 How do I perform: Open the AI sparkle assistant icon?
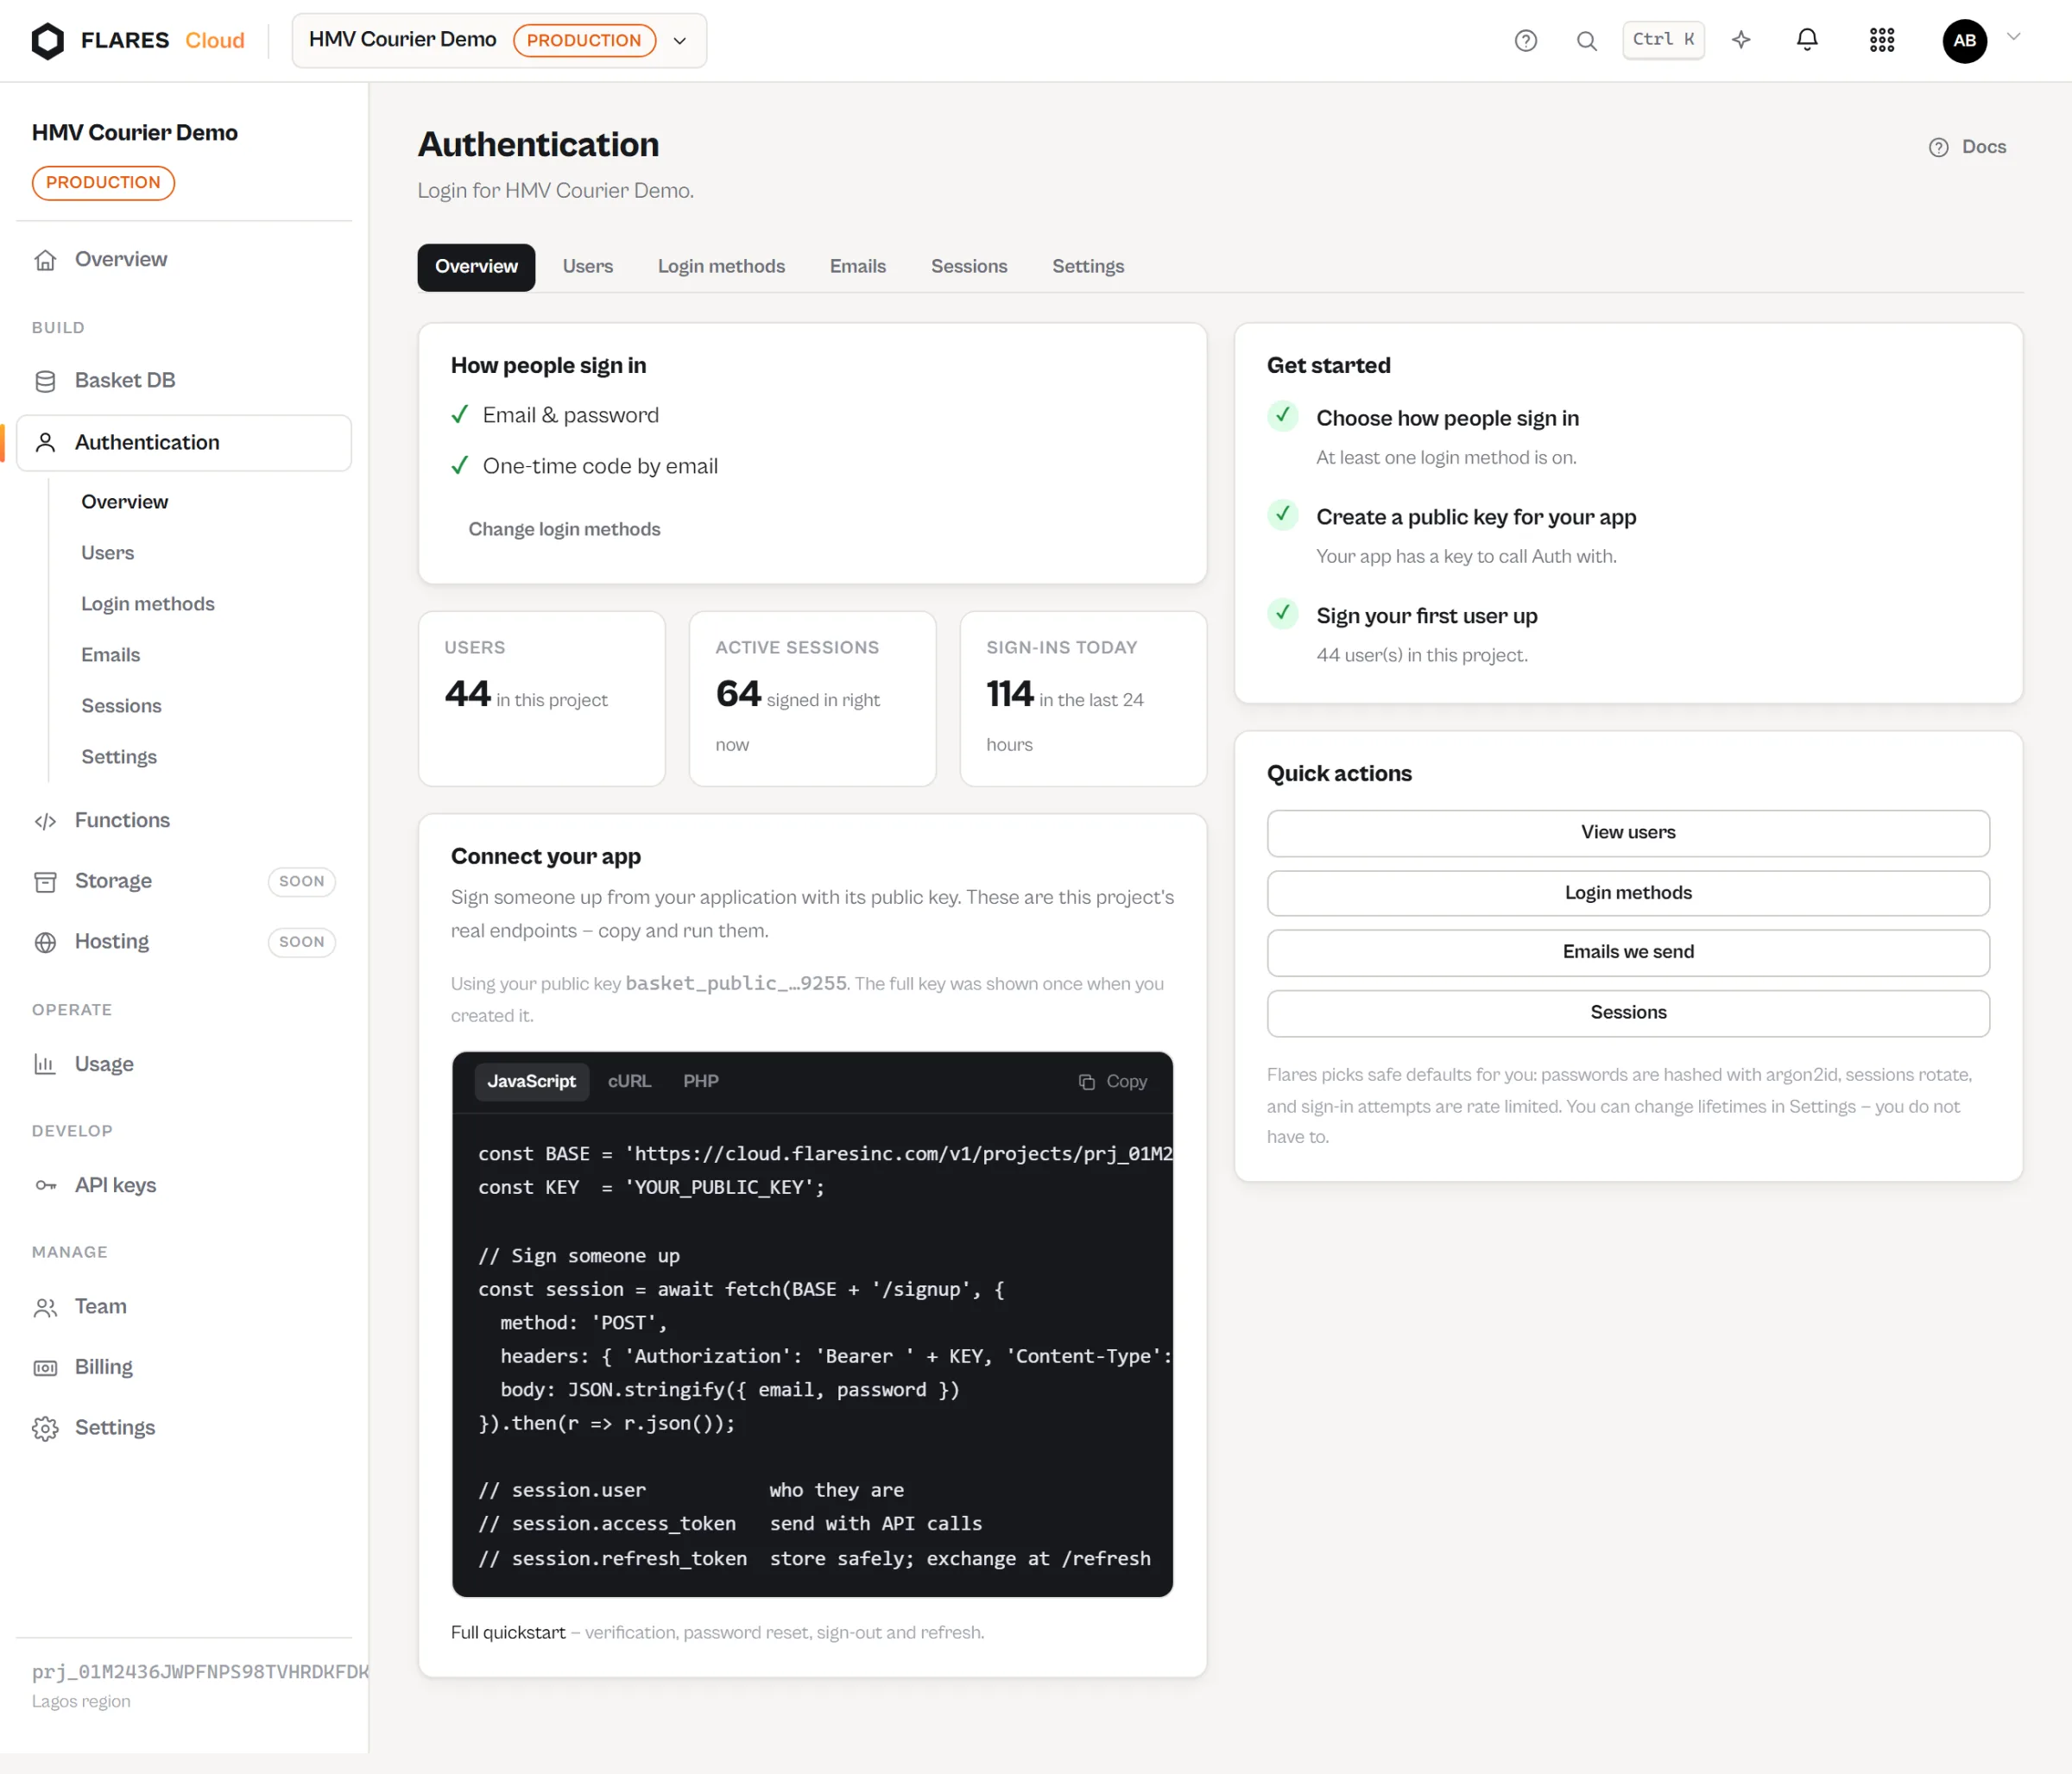coord(1741,40)
